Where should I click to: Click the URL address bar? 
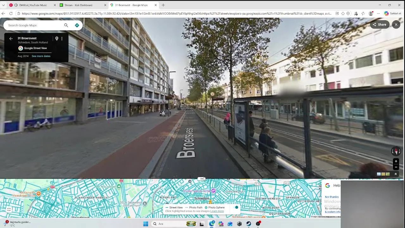177,14
